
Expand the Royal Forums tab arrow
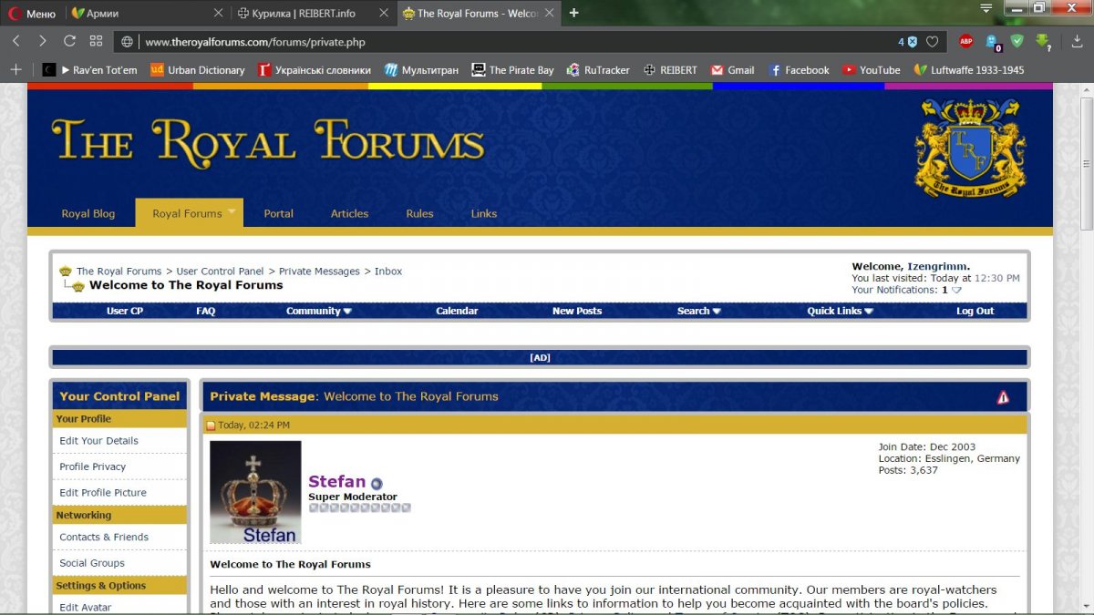(x=232, y=212)
